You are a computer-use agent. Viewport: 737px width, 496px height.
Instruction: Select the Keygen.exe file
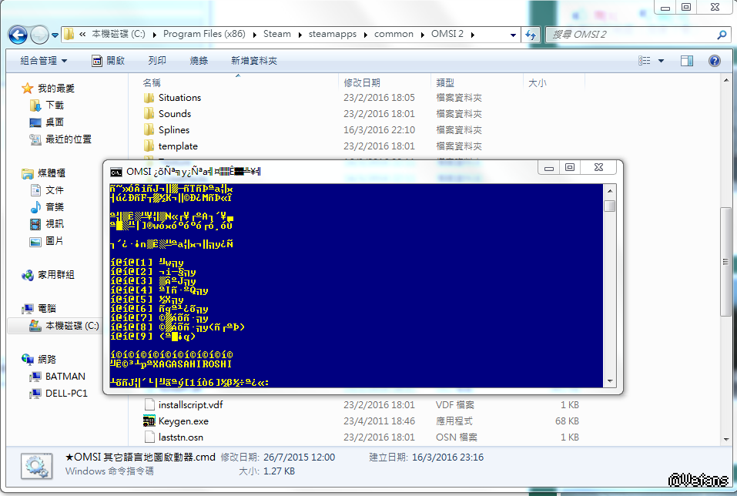183,421
